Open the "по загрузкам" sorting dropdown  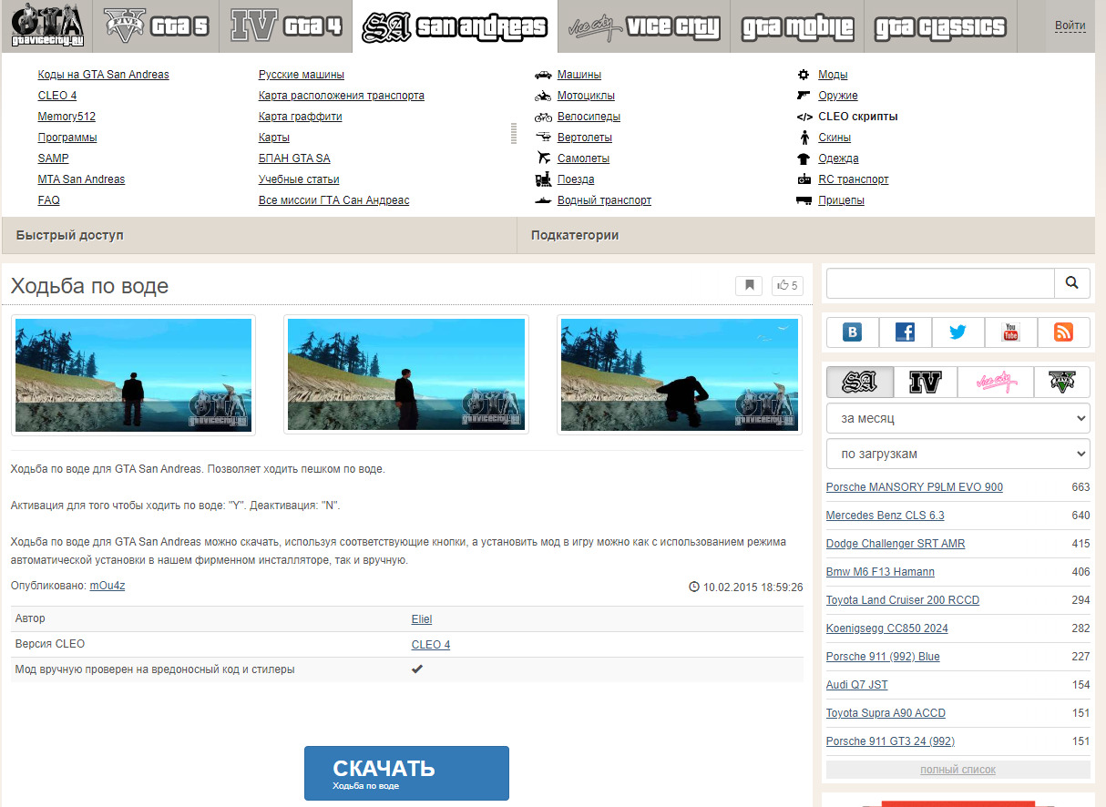pos(958,454)
